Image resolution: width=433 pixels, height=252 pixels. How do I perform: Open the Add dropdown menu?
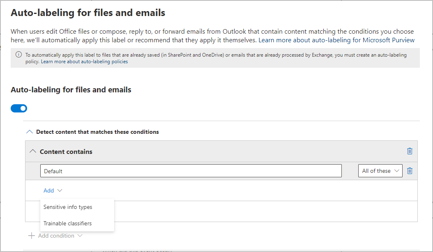pos(53,190)
